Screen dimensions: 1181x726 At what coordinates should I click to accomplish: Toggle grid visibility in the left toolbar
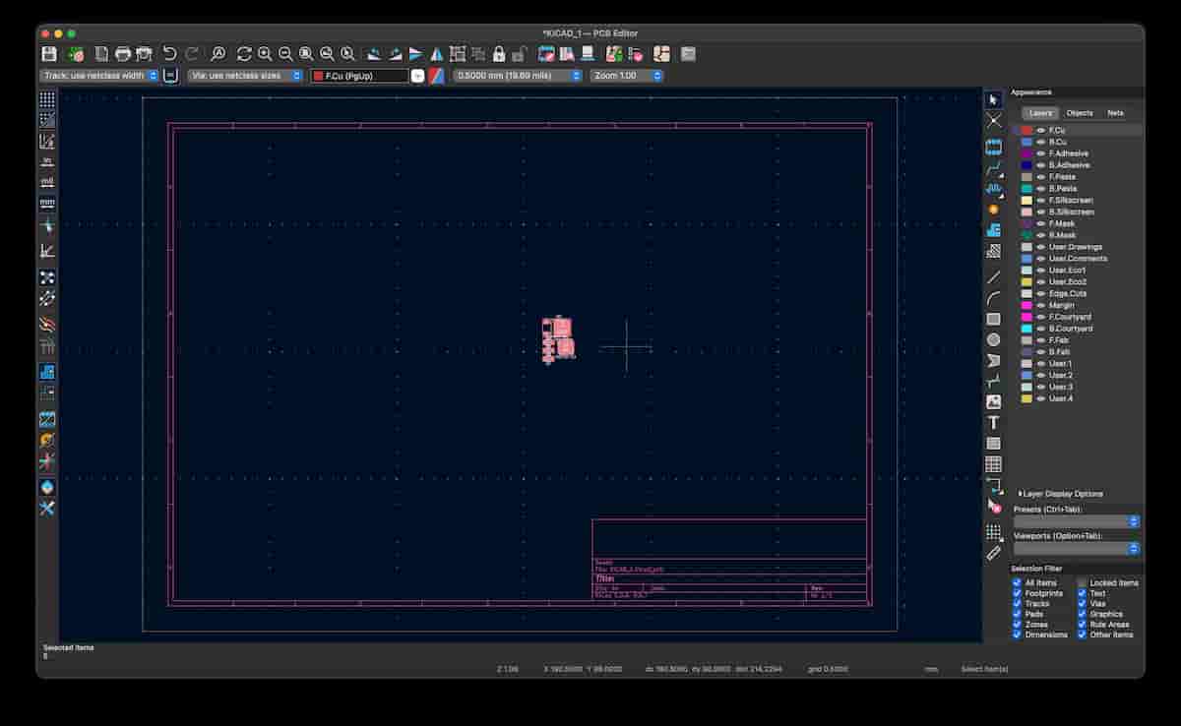pyautogui.click(x=45, y=98)
